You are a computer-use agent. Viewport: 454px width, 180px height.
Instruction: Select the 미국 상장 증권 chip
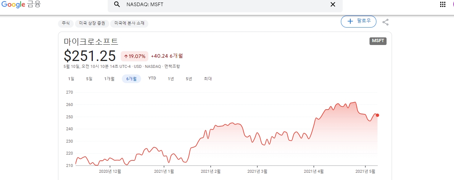coord(92,23)
